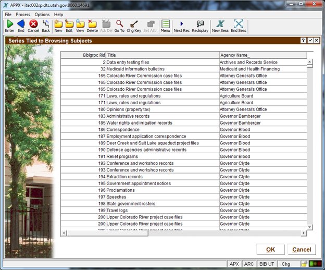This screenshot has width=325, height=270.
Task: Click the Biblgrpc Rid column header
Action: tap(83, 55)
